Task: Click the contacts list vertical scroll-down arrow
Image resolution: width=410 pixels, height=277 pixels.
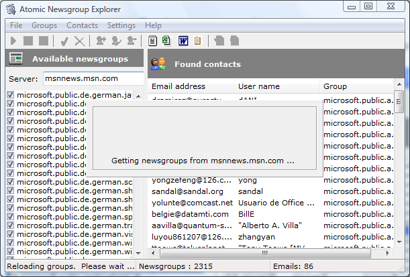Action: [x=399, y=242]
